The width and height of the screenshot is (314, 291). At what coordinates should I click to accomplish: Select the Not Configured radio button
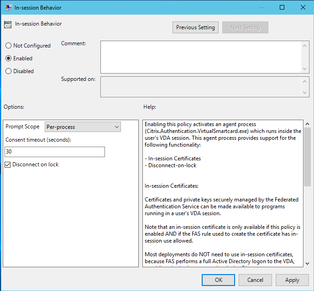(x=8, y=46)
